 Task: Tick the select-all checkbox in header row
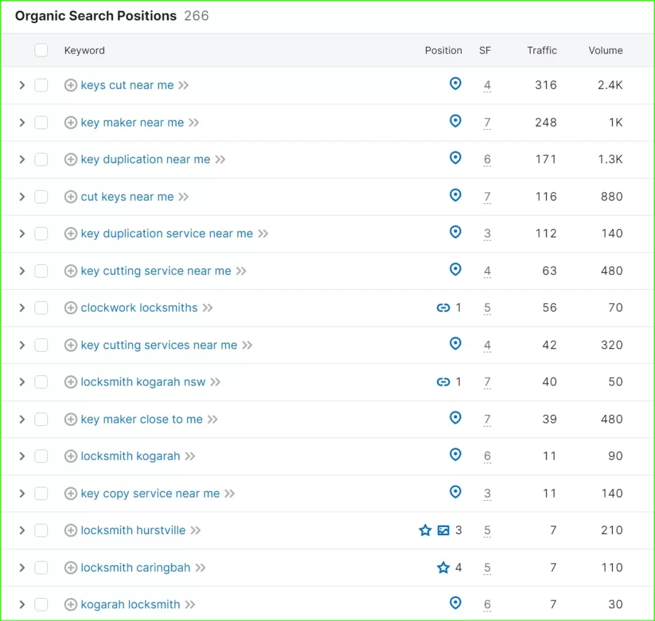click(x=41, y=51)
